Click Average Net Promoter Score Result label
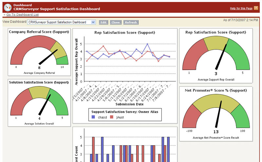 [x=216, y=138]
